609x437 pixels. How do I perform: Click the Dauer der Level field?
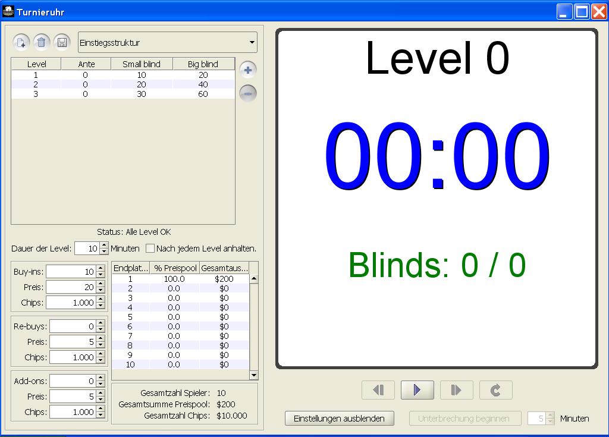pyautogui.click(x=87, y=249)
